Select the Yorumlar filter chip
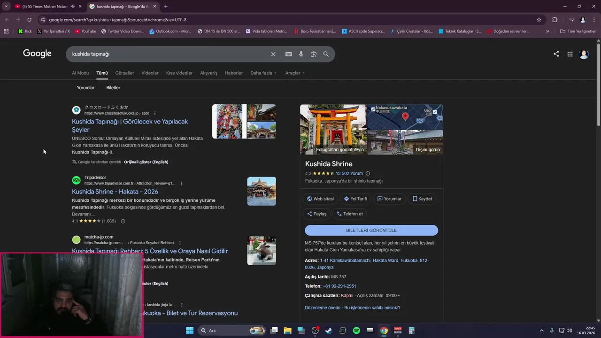601x338 pixels. click(x=85, y=88)
